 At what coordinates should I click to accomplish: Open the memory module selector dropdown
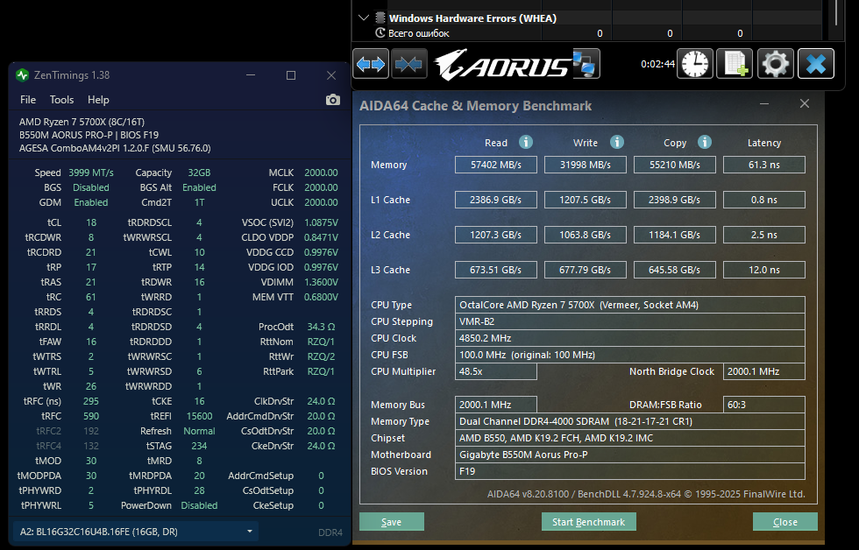coord(135,532)
